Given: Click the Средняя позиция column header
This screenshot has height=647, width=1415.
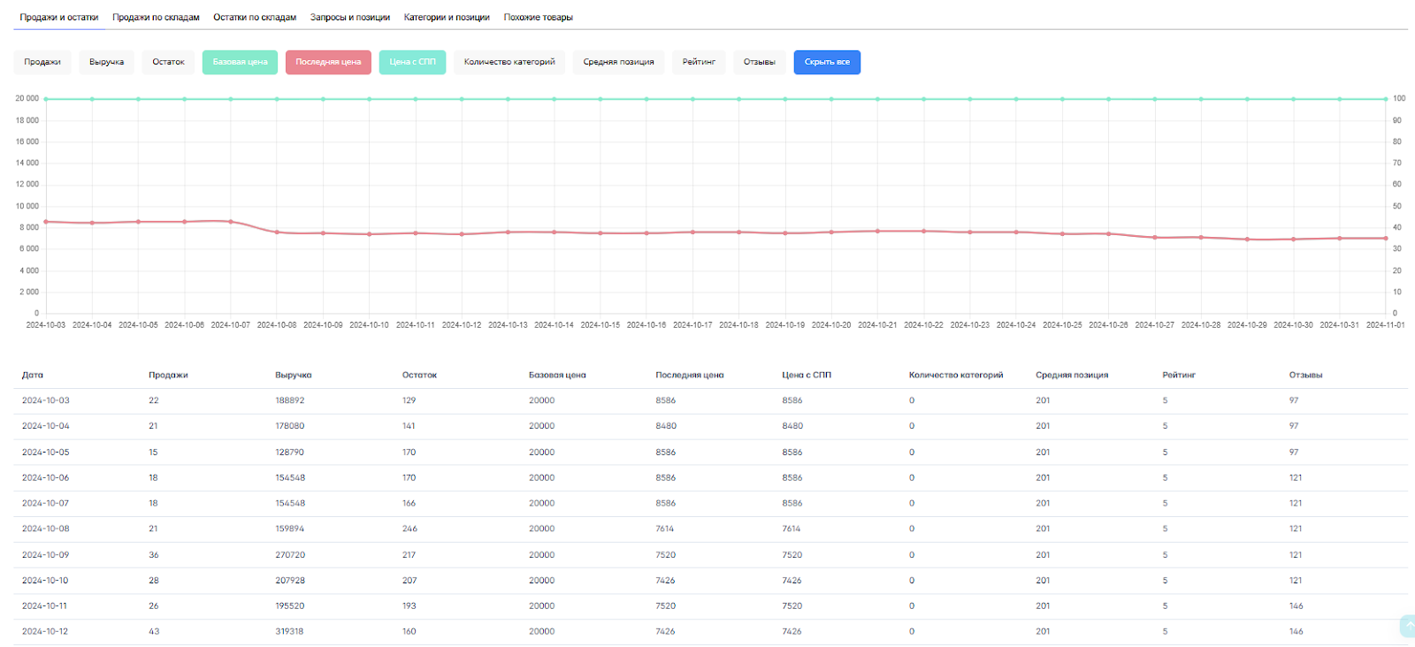Looking at the screenshot, I should tap(1072, 375).
